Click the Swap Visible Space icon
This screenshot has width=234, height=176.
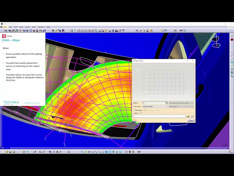120,152
